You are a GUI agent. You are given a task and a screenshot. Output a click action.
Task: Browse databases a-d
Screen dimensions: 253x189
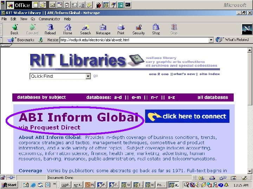118,97
